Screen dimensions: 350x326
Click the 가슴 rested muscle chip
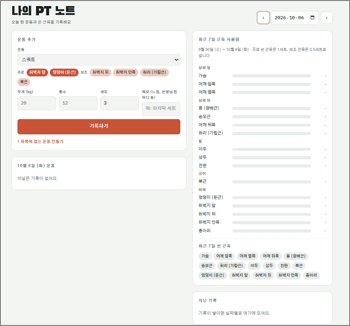pyautogui.click(x=205, y=256)
